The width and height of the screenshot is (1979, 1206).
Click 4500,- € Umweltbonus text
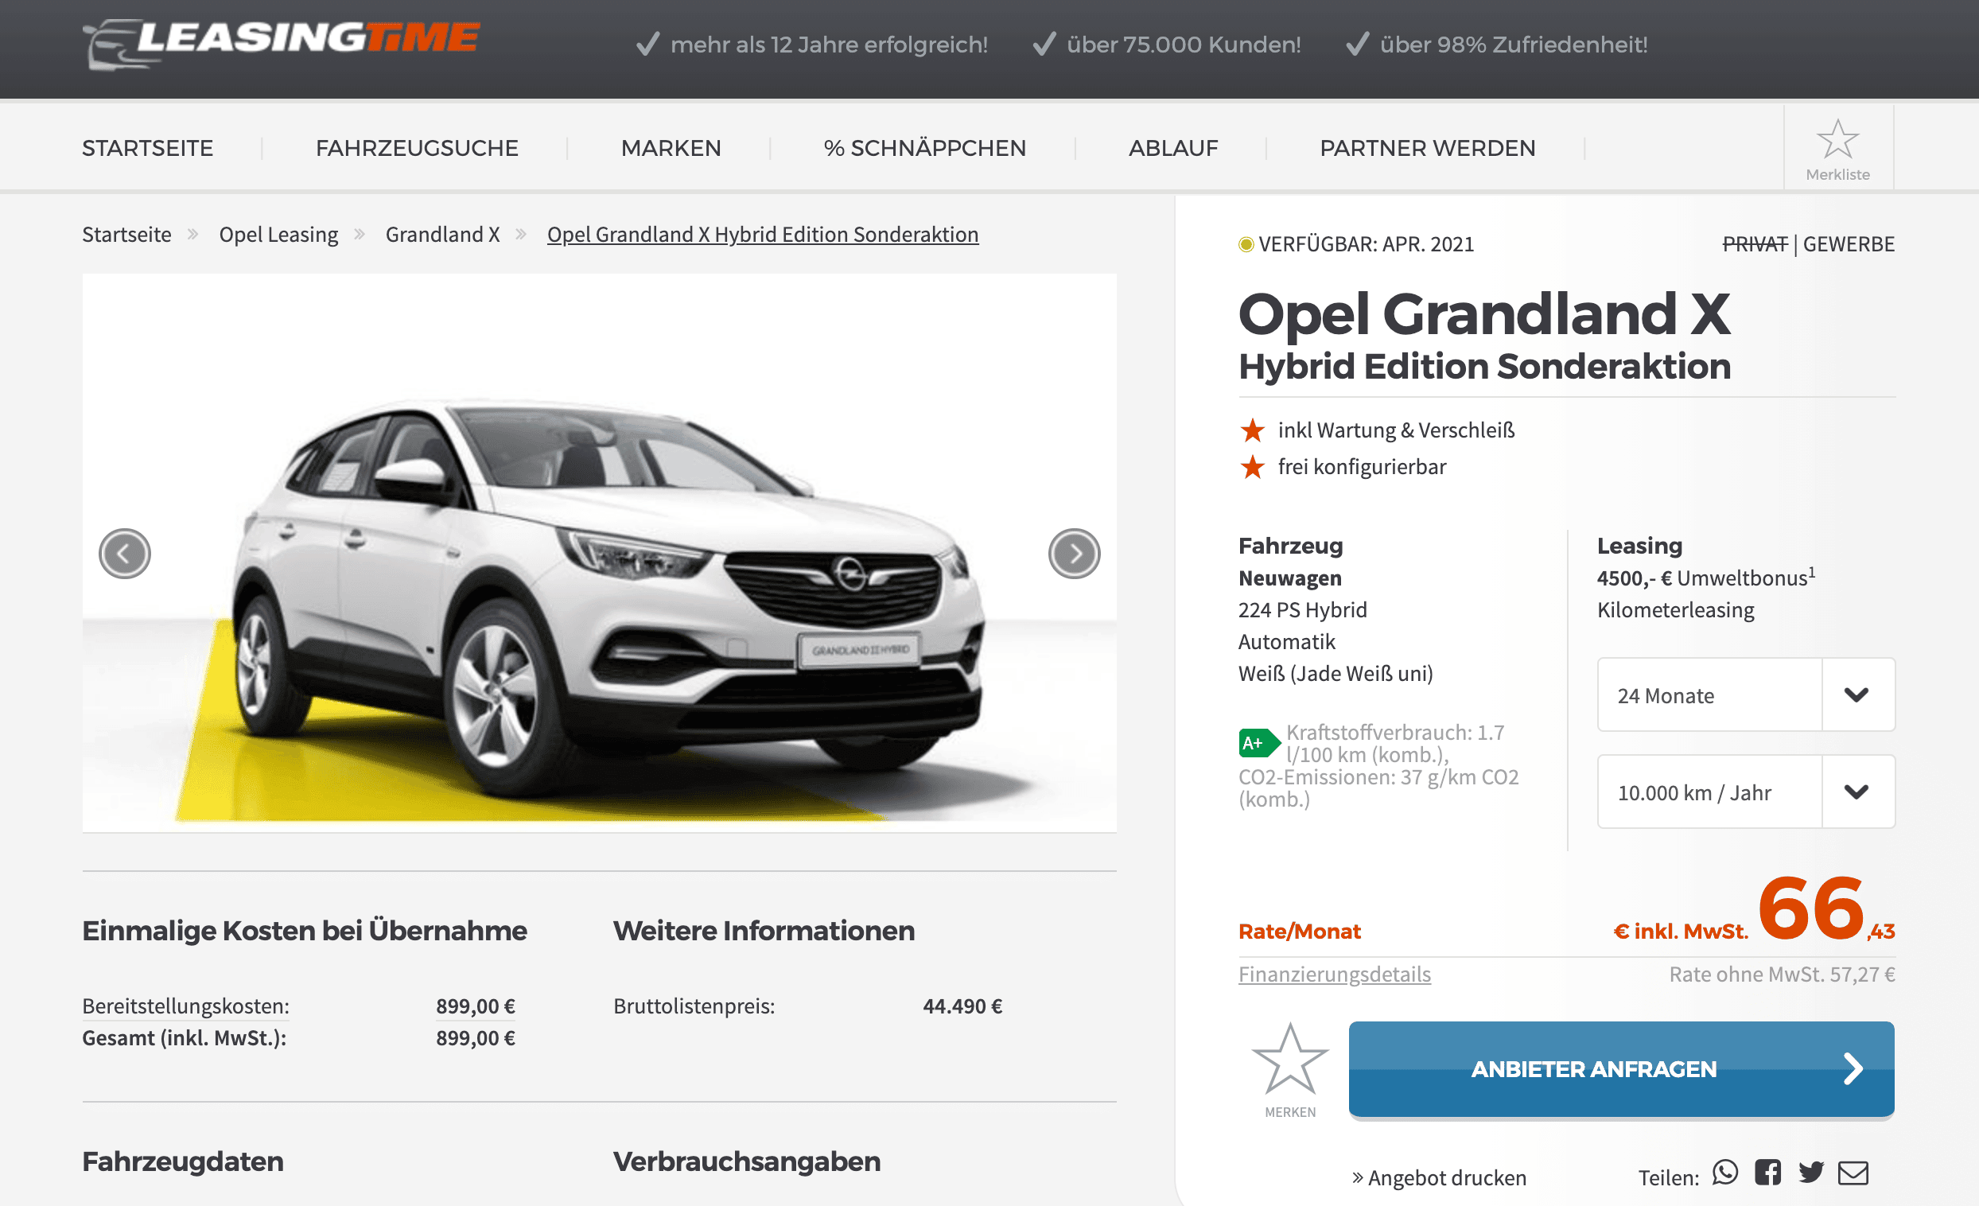[x=1706, y=578]
